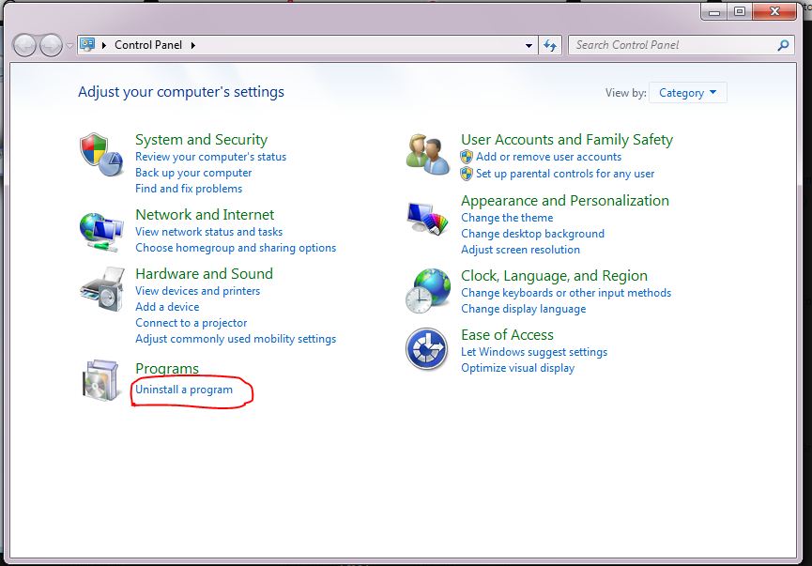Open the Hardware and Sound printer icon
This screenshot has height=566, width=812.
tap(102, 289)
